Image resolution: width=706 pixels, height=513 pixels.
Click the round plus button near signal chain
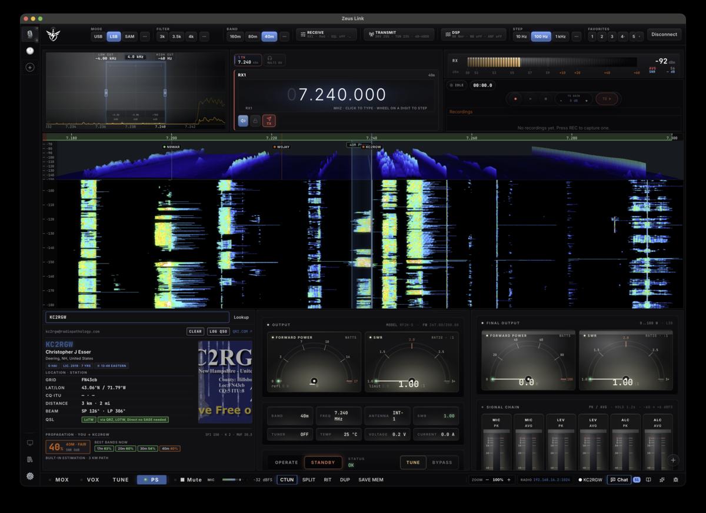coord(673,460)
